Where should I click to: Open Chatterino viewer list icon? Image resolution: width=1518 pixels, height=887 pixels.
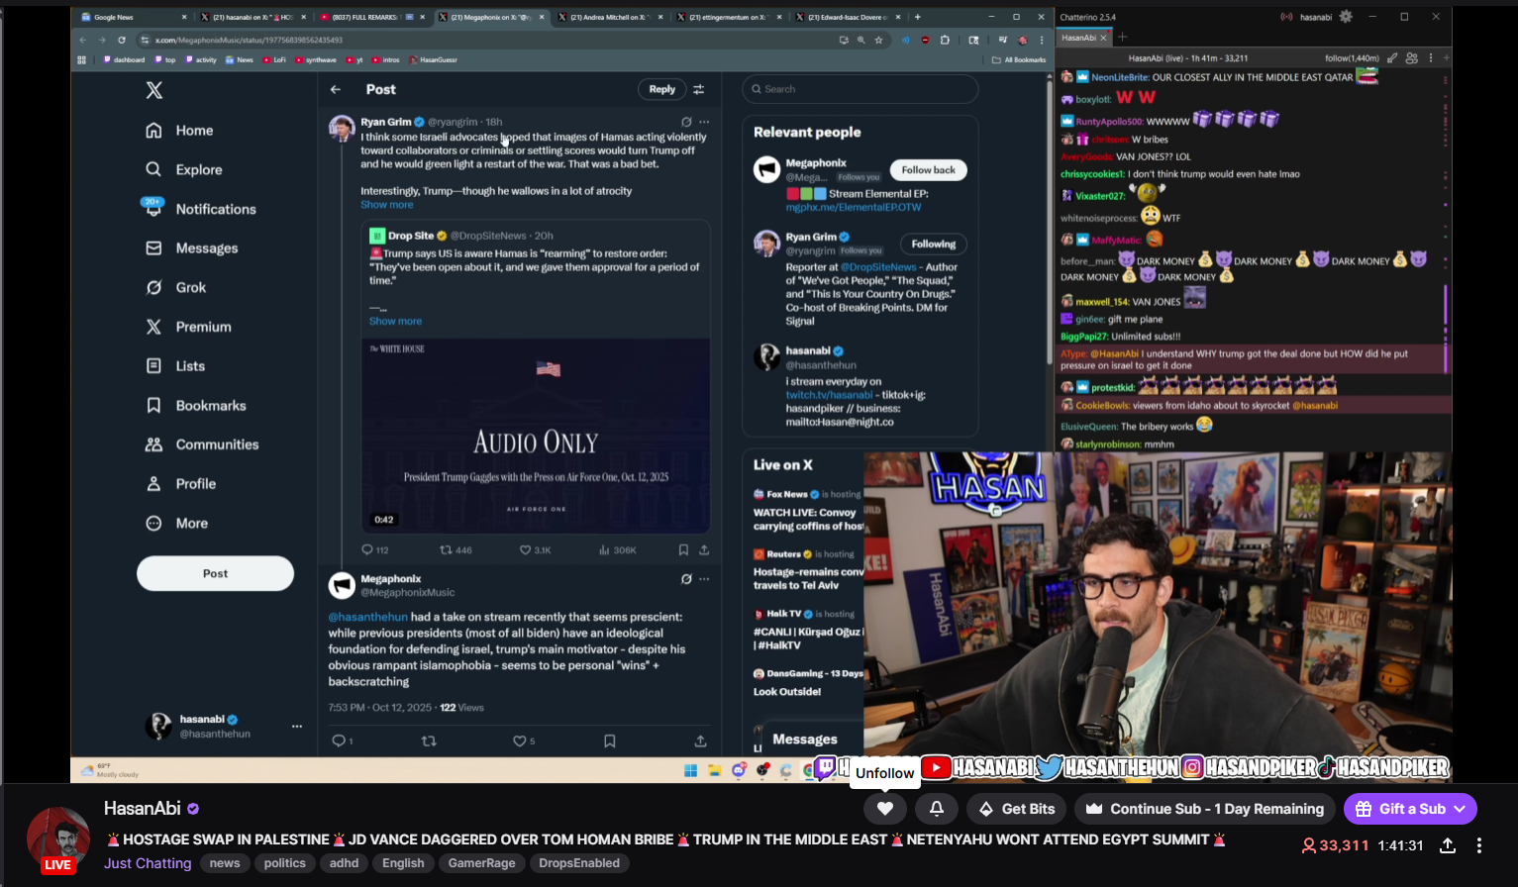pyautogui.click(x=1412, y=58)
